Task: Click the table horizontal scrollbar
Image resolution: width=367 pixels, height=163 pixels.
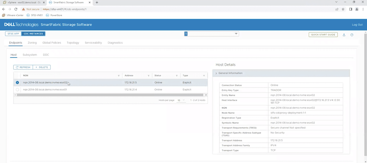Action: click(x=110, y=95)
